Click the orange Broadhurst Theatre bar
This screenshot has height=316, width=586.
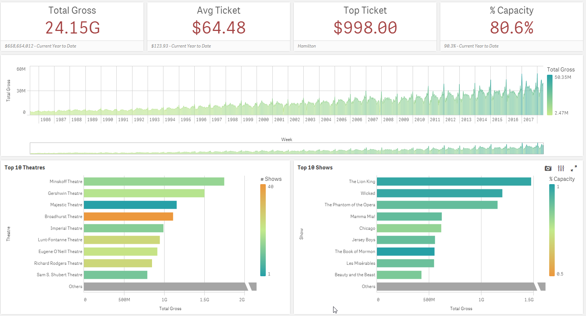(x=128, y=217)
